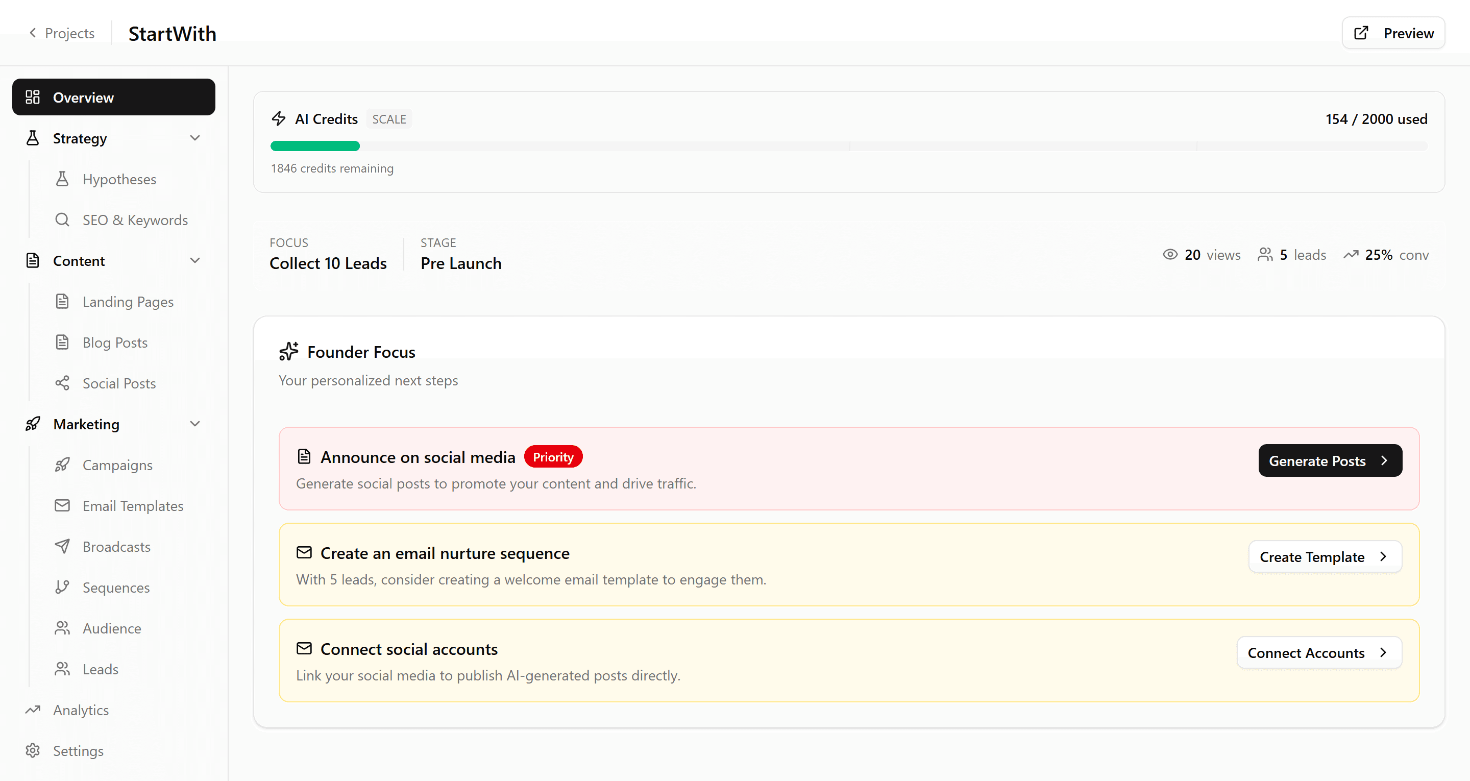Open Landing Pages in sidebar
The image size is (1470, 781).
tap(128, 302)
